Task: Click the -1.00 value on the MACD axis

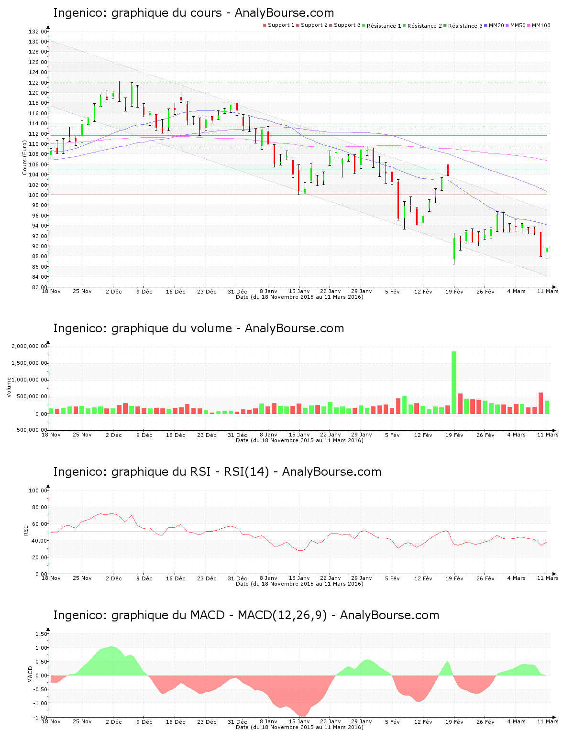Action: click(x=40, y=703)
